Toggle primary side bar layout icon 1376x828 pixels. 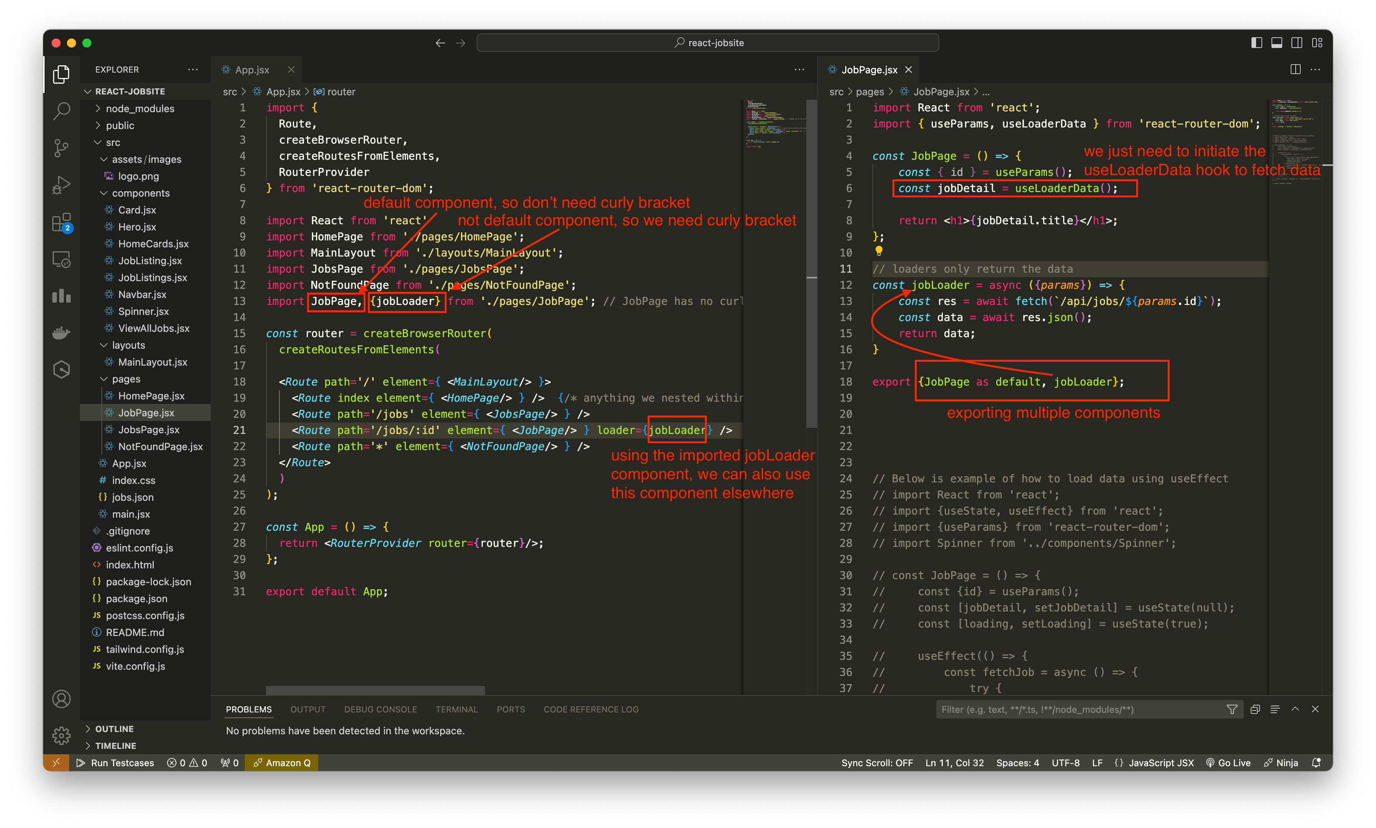coord(1256,43)
